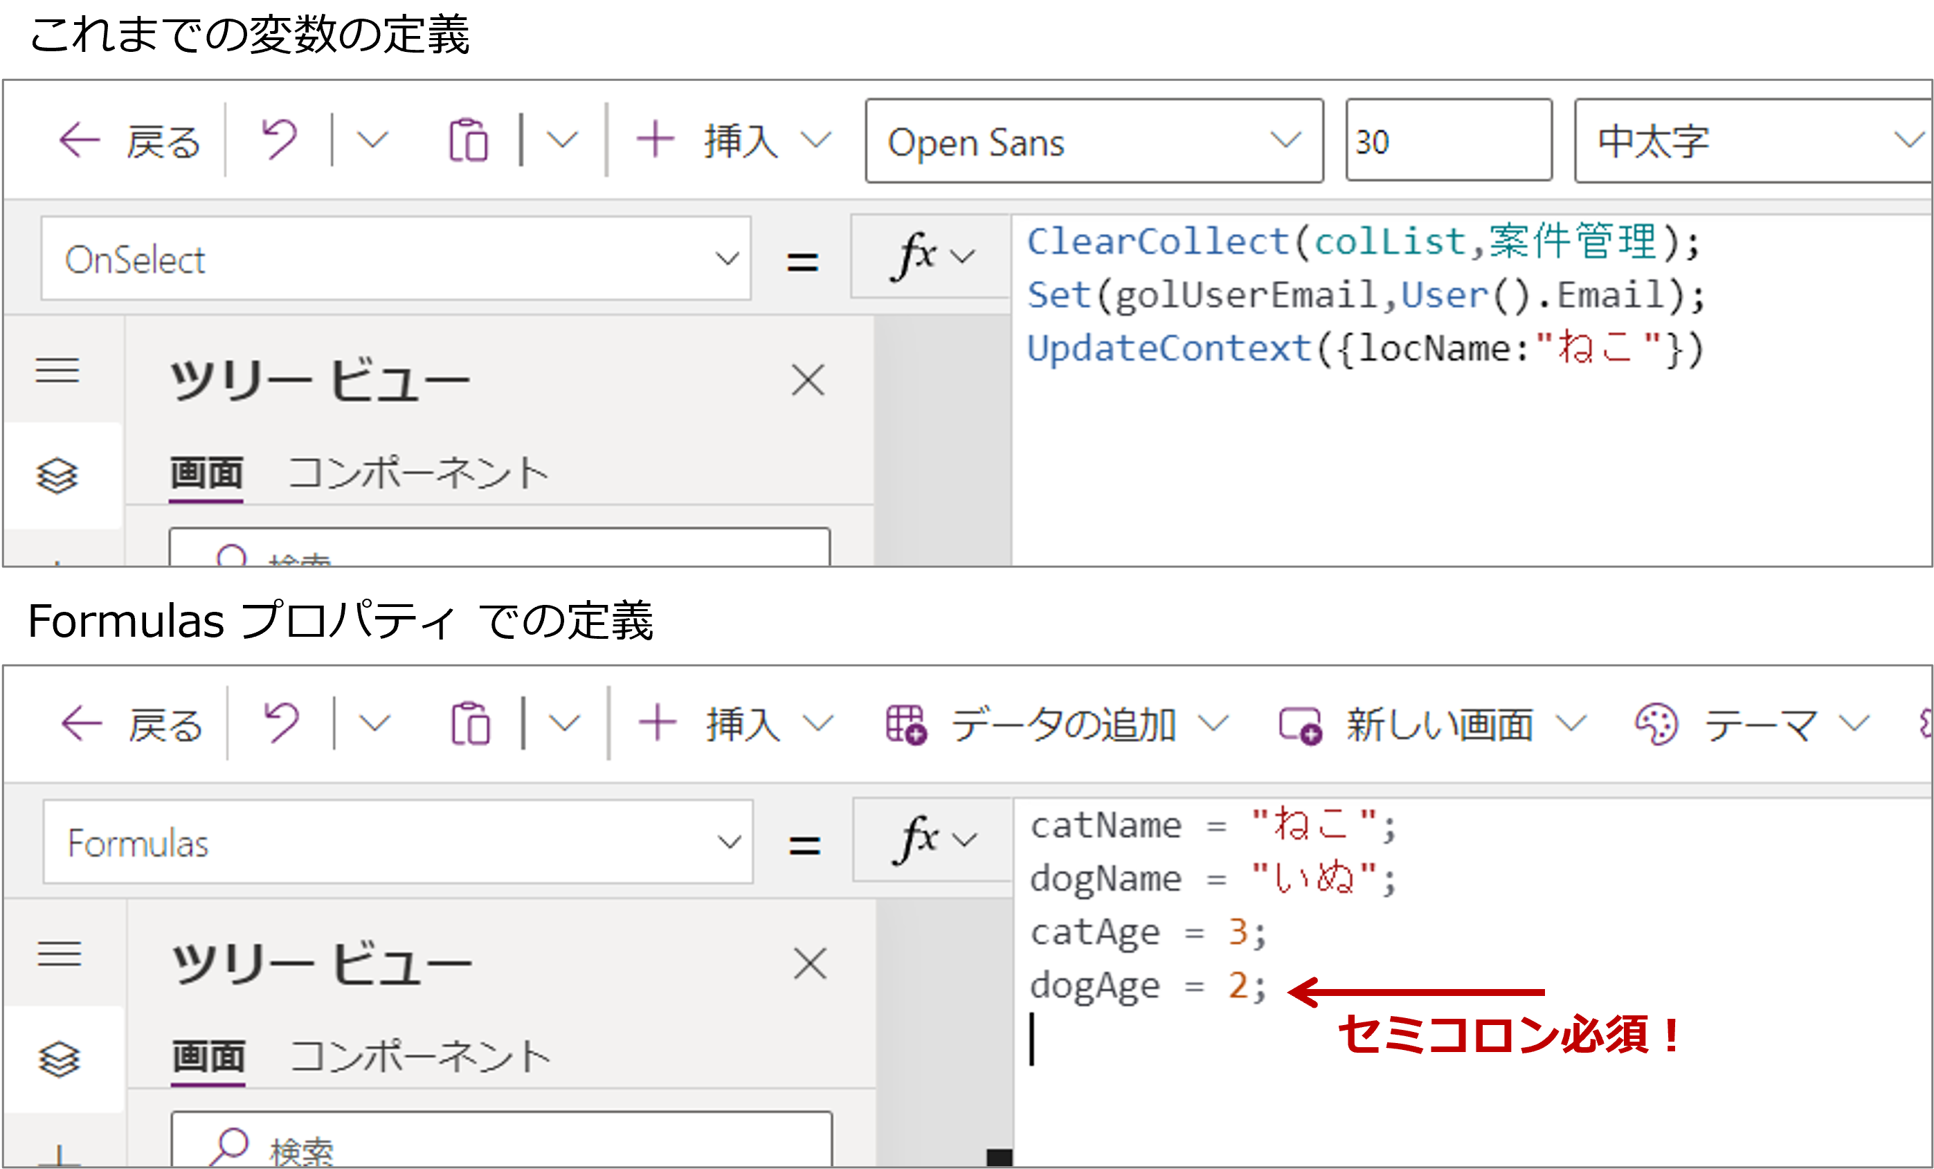Expand undo dropdown chevron in bottom toolbar
The height and width of the screenshot is (1169, 1934).
(x=374, y=723)
